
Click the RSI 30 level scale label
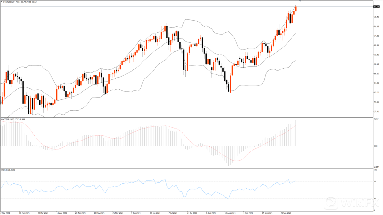point(375,198)
